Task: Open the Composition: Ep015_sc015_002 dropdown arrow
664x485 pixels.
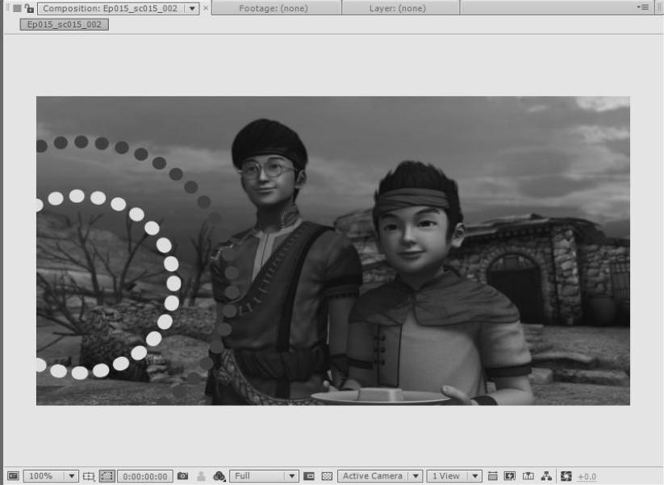Action: [192, 8]
